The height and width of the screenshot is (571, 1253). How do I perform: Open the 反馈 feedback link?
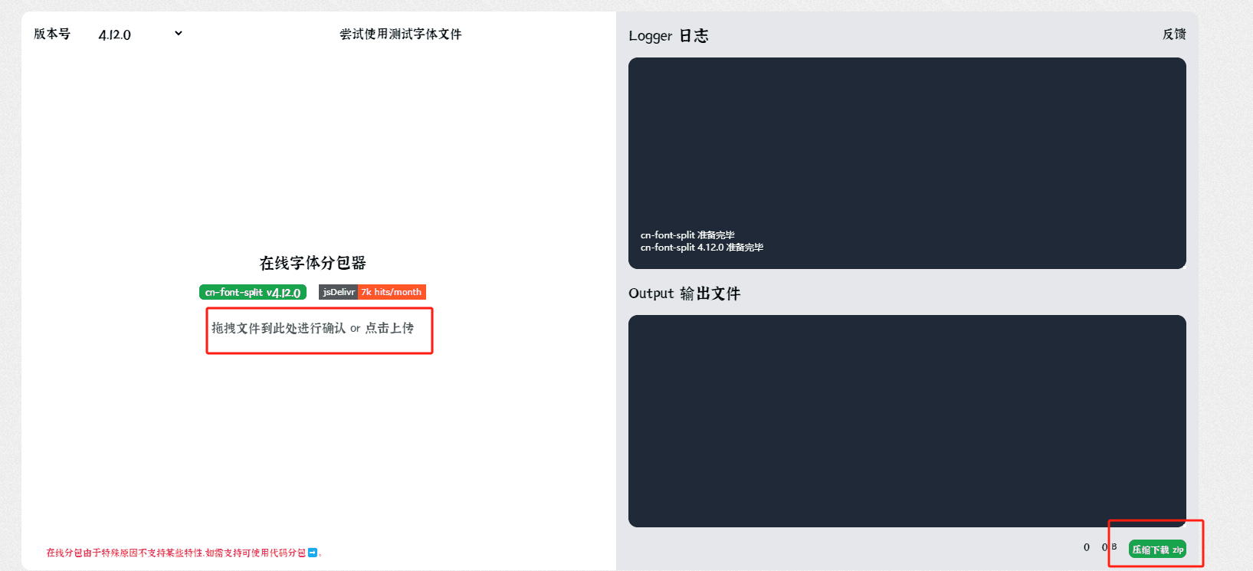(x=1173, y=34)
